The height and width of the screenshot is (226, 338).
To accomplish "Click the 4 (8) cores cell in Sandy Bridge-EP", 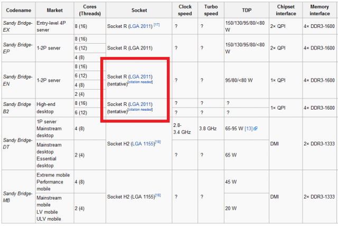I will click(90, 57).
